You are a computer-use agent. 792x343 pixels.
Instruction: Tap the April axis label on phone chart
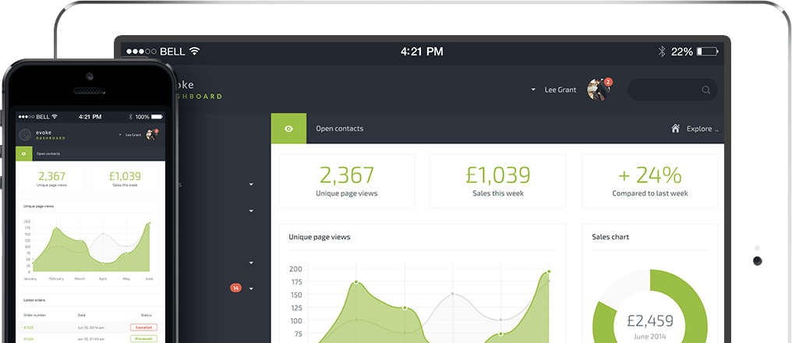point(103,279)
